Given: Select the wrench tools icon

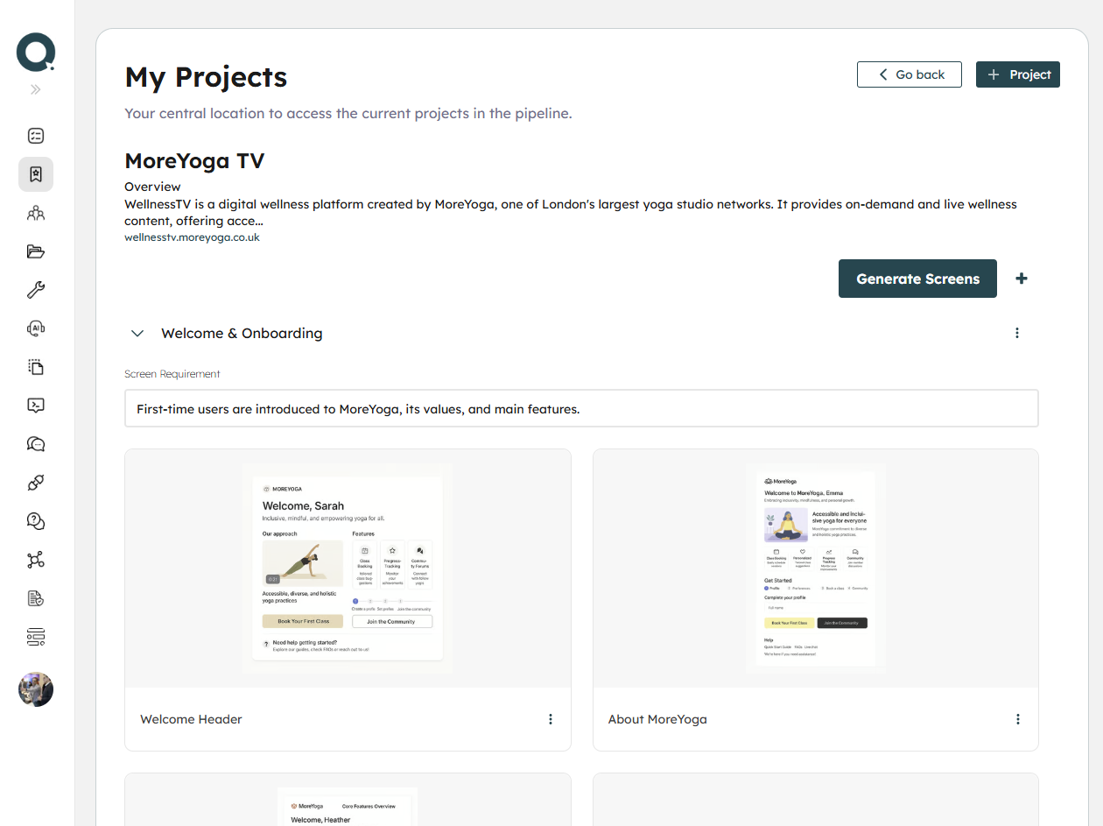Looking at the screenshot, I should pos(35,290).
